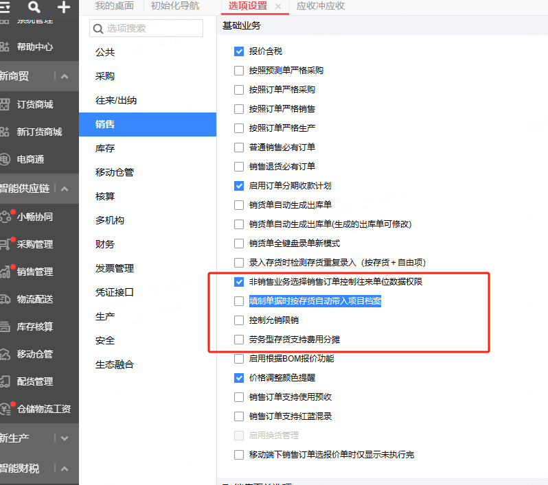Click the search magnifier icon in sidebar header
548x485 pixels.
[x=34, y=7]
